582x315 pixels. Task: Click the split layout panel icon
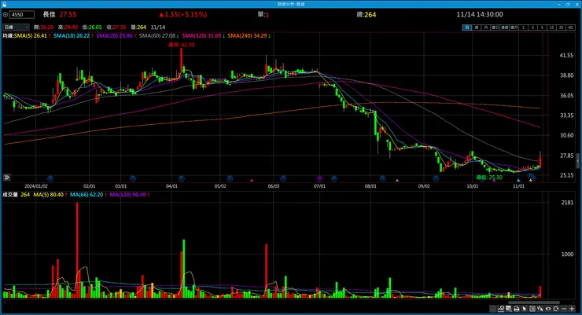(x=532, y=309)
